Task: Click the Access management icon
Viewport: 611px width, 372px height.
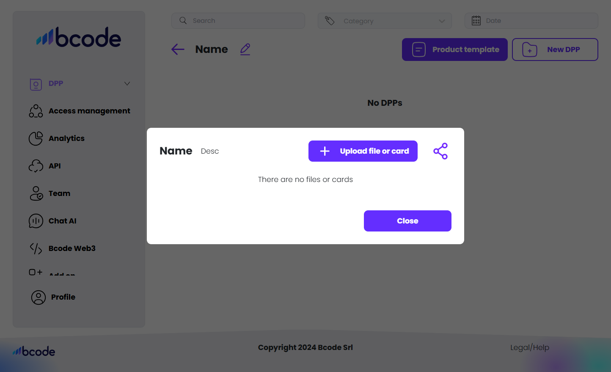Action: click(x=36, y=111)
